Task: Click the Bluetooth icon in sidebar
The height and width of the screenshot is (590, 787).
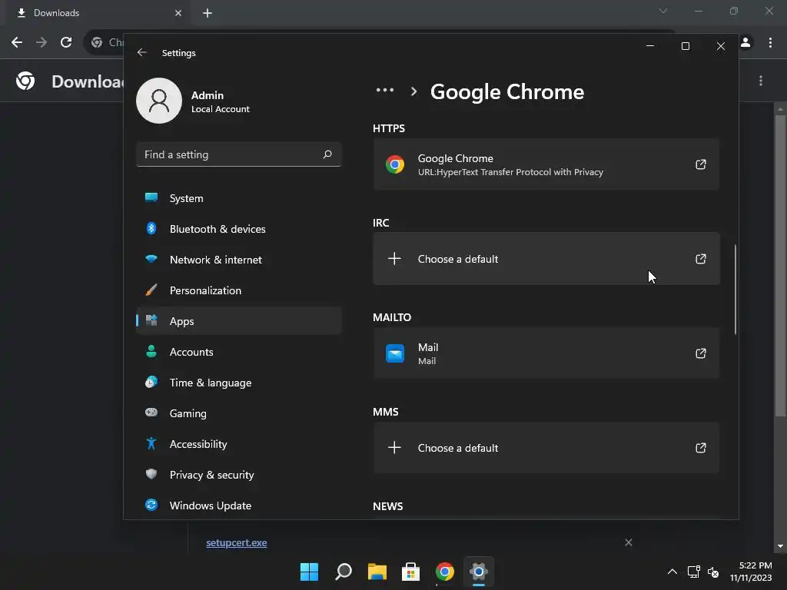Action: pyautogui.click(x=151, y=228)
